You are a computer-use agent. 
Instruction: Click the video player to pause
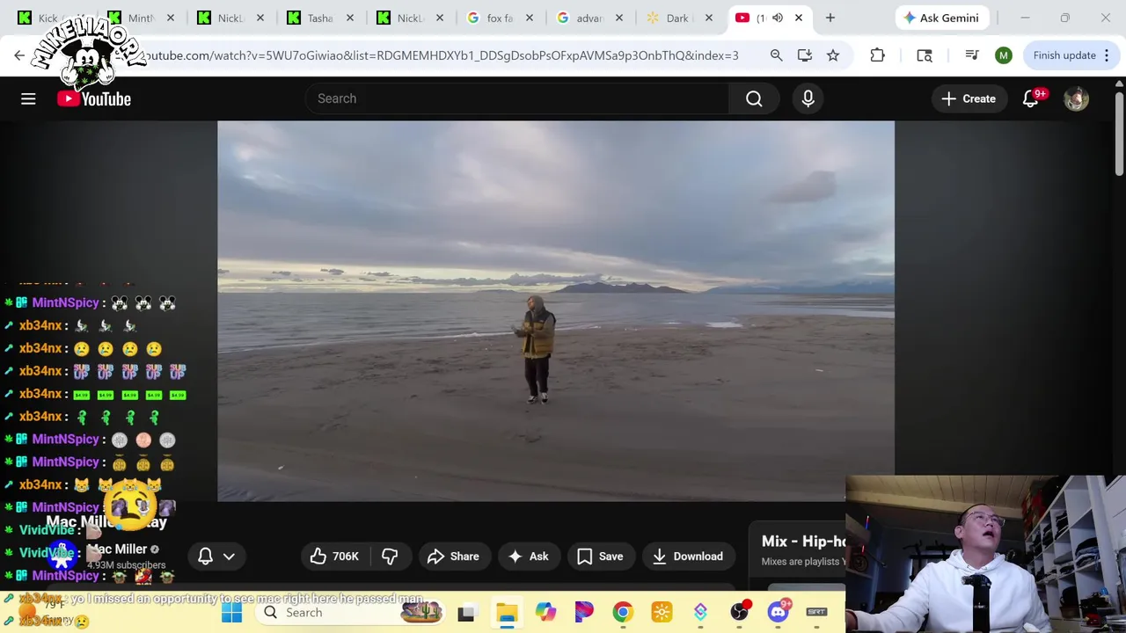556,311
